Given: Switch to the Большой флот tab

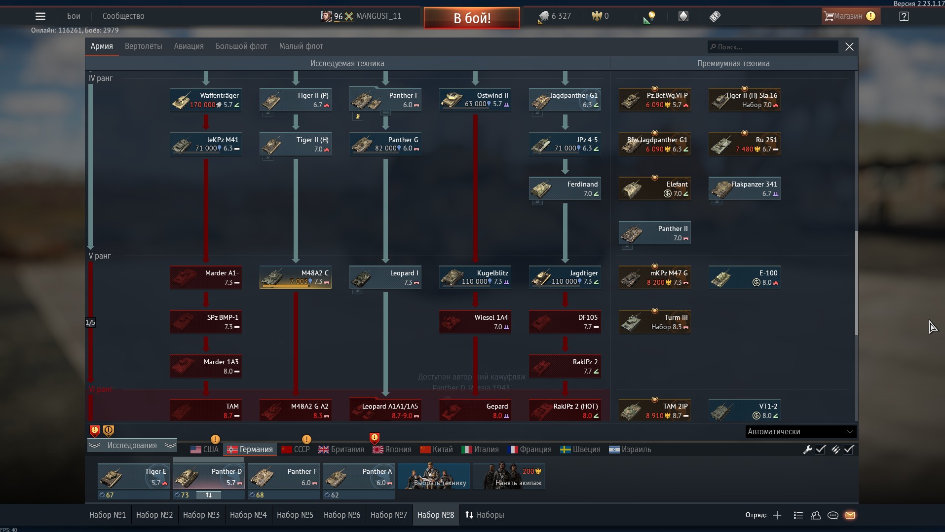Looking at the screenshot, I should (x=241, y=46).
